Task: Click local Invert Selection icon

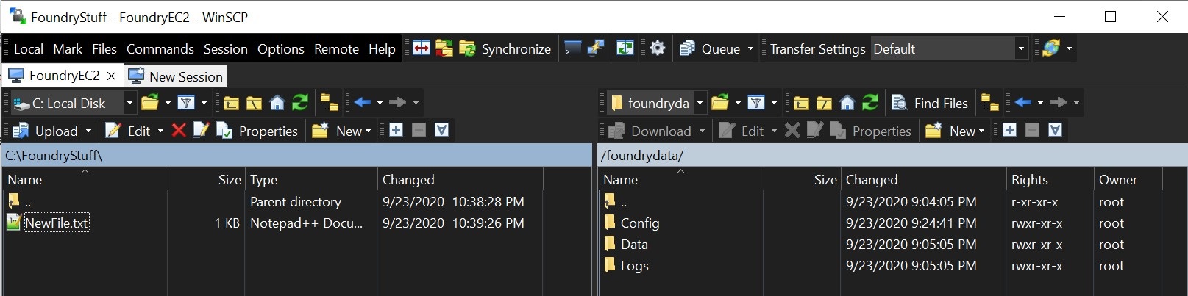Action: click(441, 130)
